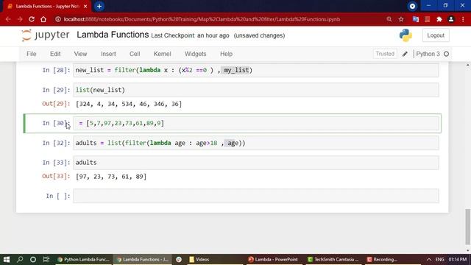Image resolution: width=471 pixels, height=265 pixels.
Task: Click the Trusted notebook button
Action: (385, 54)
